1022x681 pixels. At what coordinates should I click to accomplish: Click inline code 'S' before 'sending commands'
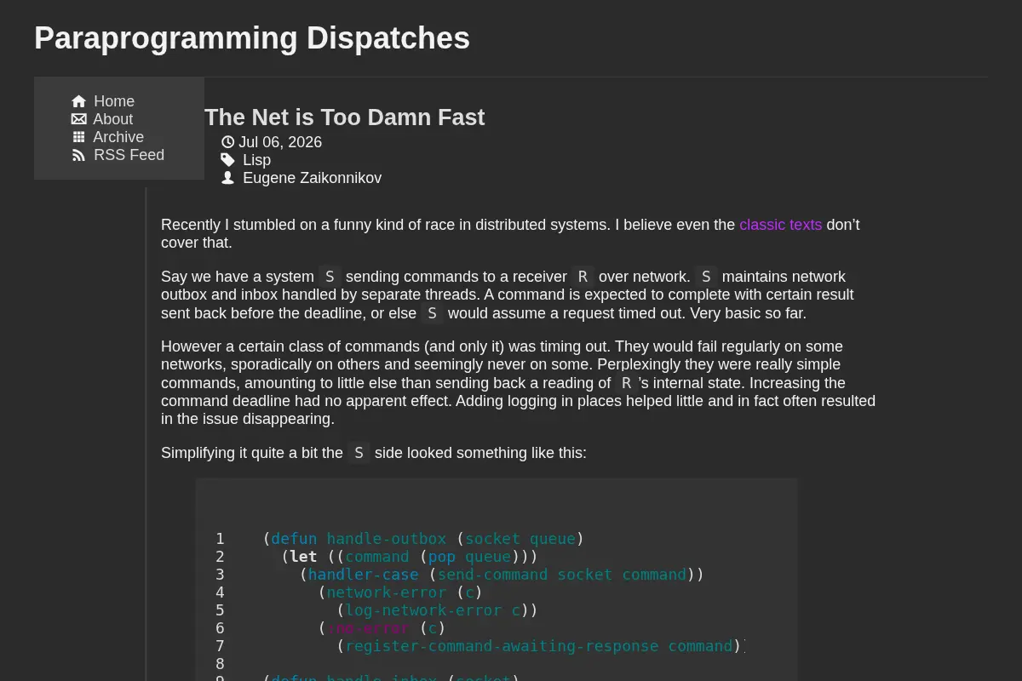330,277
